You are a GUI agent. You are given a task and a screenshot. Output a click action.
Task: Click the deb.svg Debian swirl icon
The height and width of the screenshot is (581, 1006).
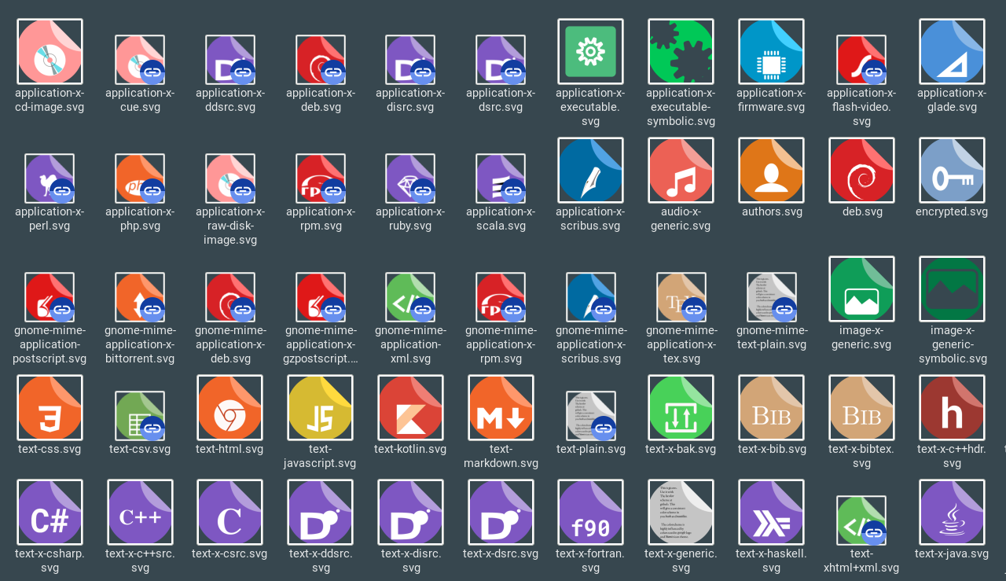point(861,170)
